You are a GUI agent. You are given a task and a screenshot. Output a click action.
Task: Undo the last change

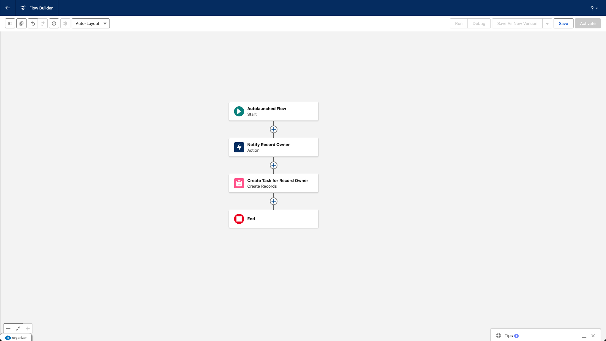(x=33, y=23)
